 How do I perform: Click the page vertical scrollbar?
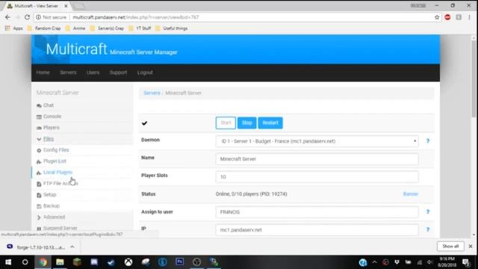[474, 78]
